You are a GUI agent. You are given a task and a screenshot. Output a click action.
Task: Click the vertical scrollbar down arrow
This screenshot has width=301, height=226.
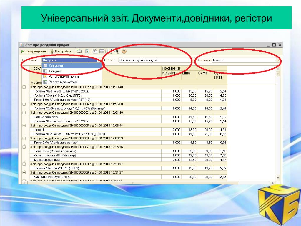pos(278,178)
